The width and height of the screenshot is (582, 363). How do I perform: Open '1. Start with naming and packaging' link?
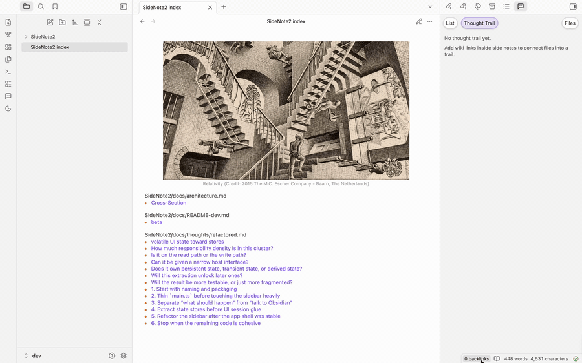[194, 289]
